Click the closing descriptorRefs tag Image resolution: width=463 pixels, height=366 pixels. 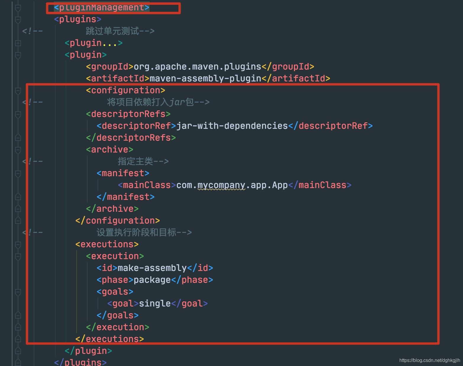[131, 138]
